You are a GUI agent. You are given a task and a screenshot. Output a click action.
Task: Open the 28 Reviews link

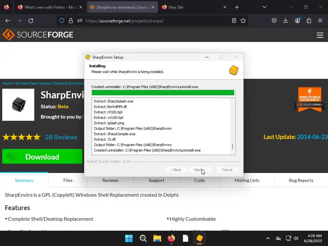pos(61,137)
